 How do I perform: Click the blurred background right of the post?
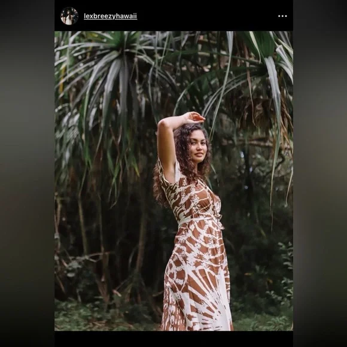click(x=320, y=173)
